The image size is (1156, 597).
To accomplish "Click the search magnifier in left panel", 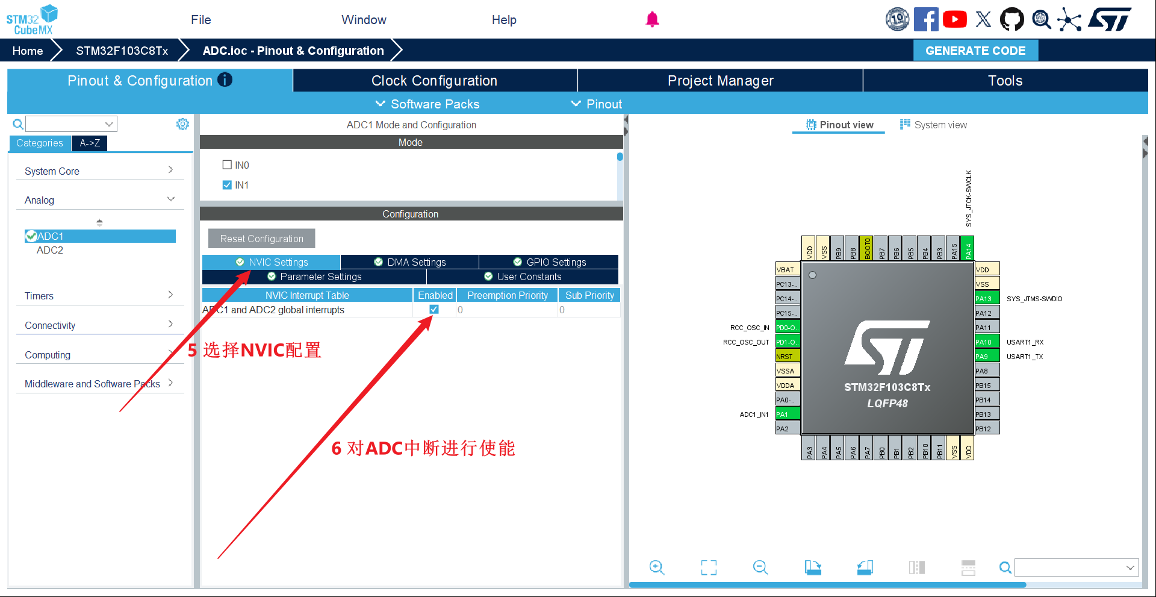I will tap(18, 124).
